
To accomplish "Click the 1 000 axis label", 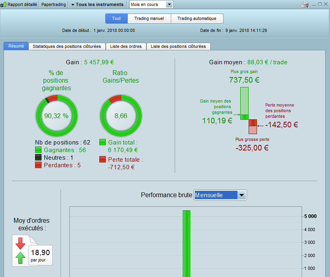I will pos(310,268).
